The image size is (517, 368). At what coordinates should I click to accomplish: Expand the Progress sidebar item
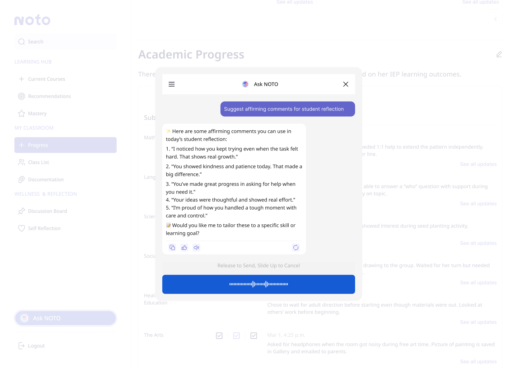pos(22,145)
